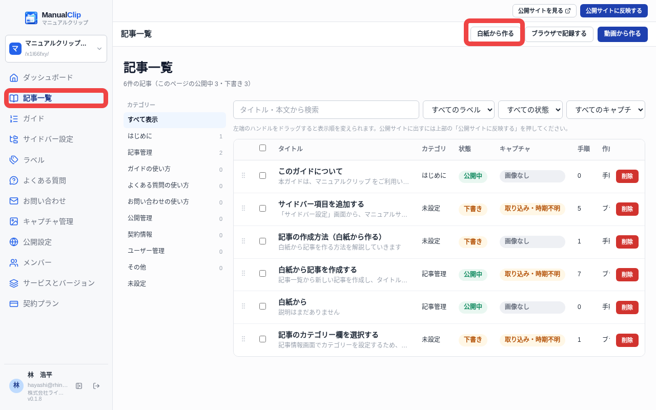Click the logout icon

[x=96, y=386]
